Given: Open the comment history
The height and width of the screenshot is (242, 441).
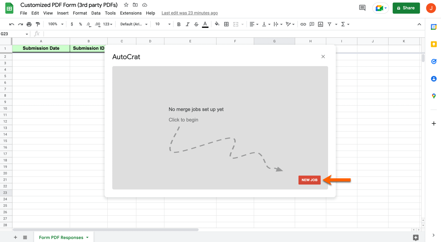Looking at the screenshot, I should pyautogui.click(x=362, y=8).
